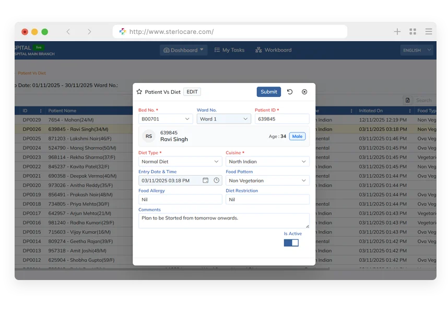448x316 pixels.
Task: Toggle the Is Active switch
Action: click(291, 242)
